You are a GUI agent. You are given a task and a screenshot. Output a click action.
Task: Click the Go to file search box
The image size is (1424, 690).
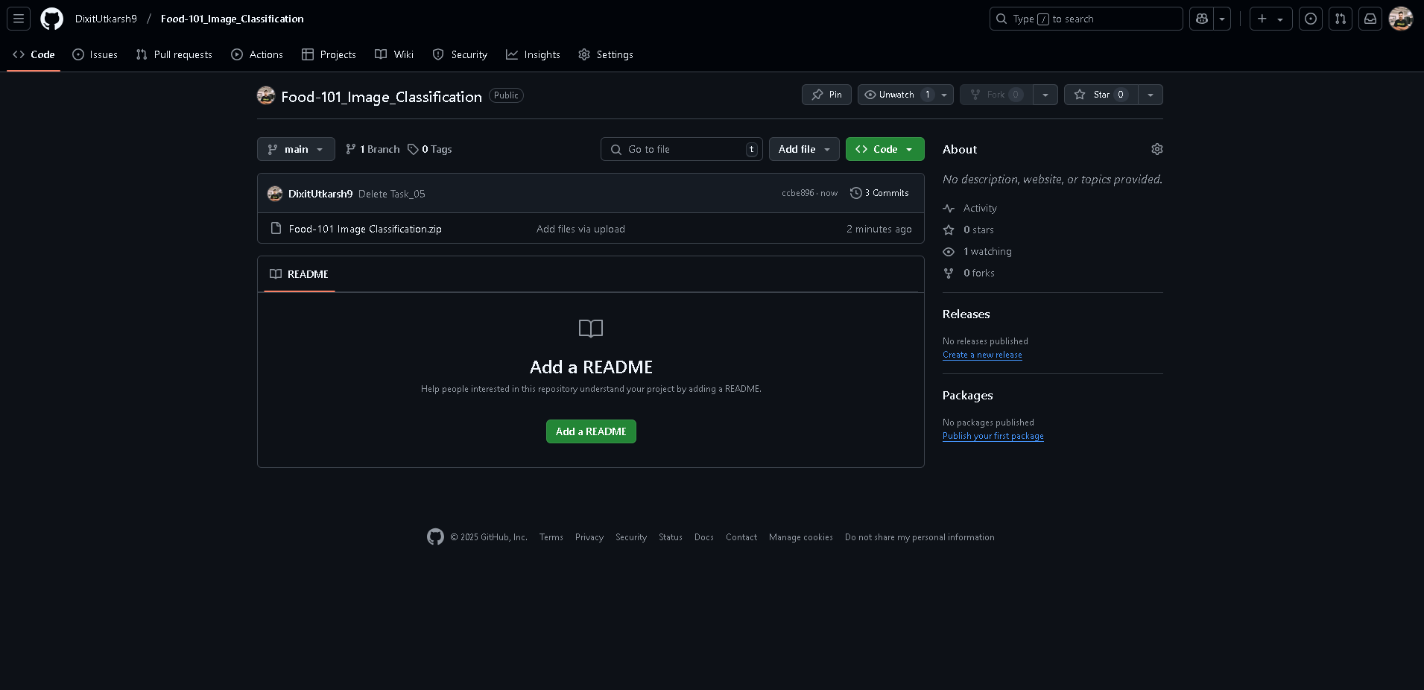[x=682, y=149]
